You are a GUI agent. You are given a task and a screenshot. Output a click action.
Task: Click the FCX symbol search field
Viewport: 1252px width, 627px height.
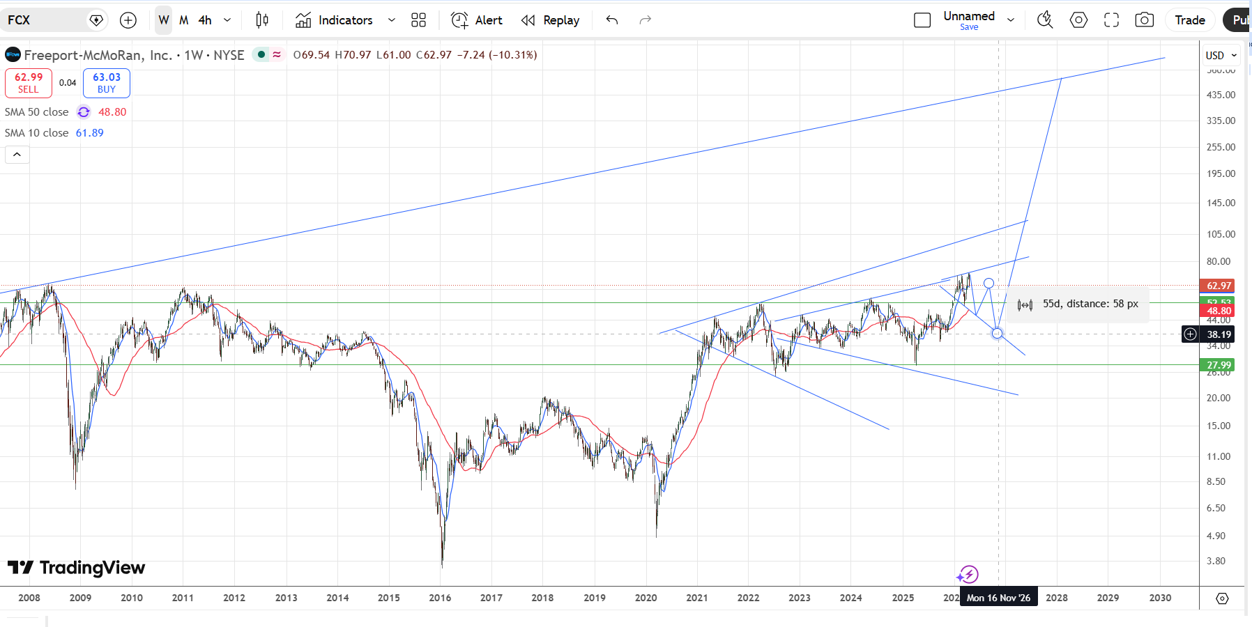click(45, 20)
